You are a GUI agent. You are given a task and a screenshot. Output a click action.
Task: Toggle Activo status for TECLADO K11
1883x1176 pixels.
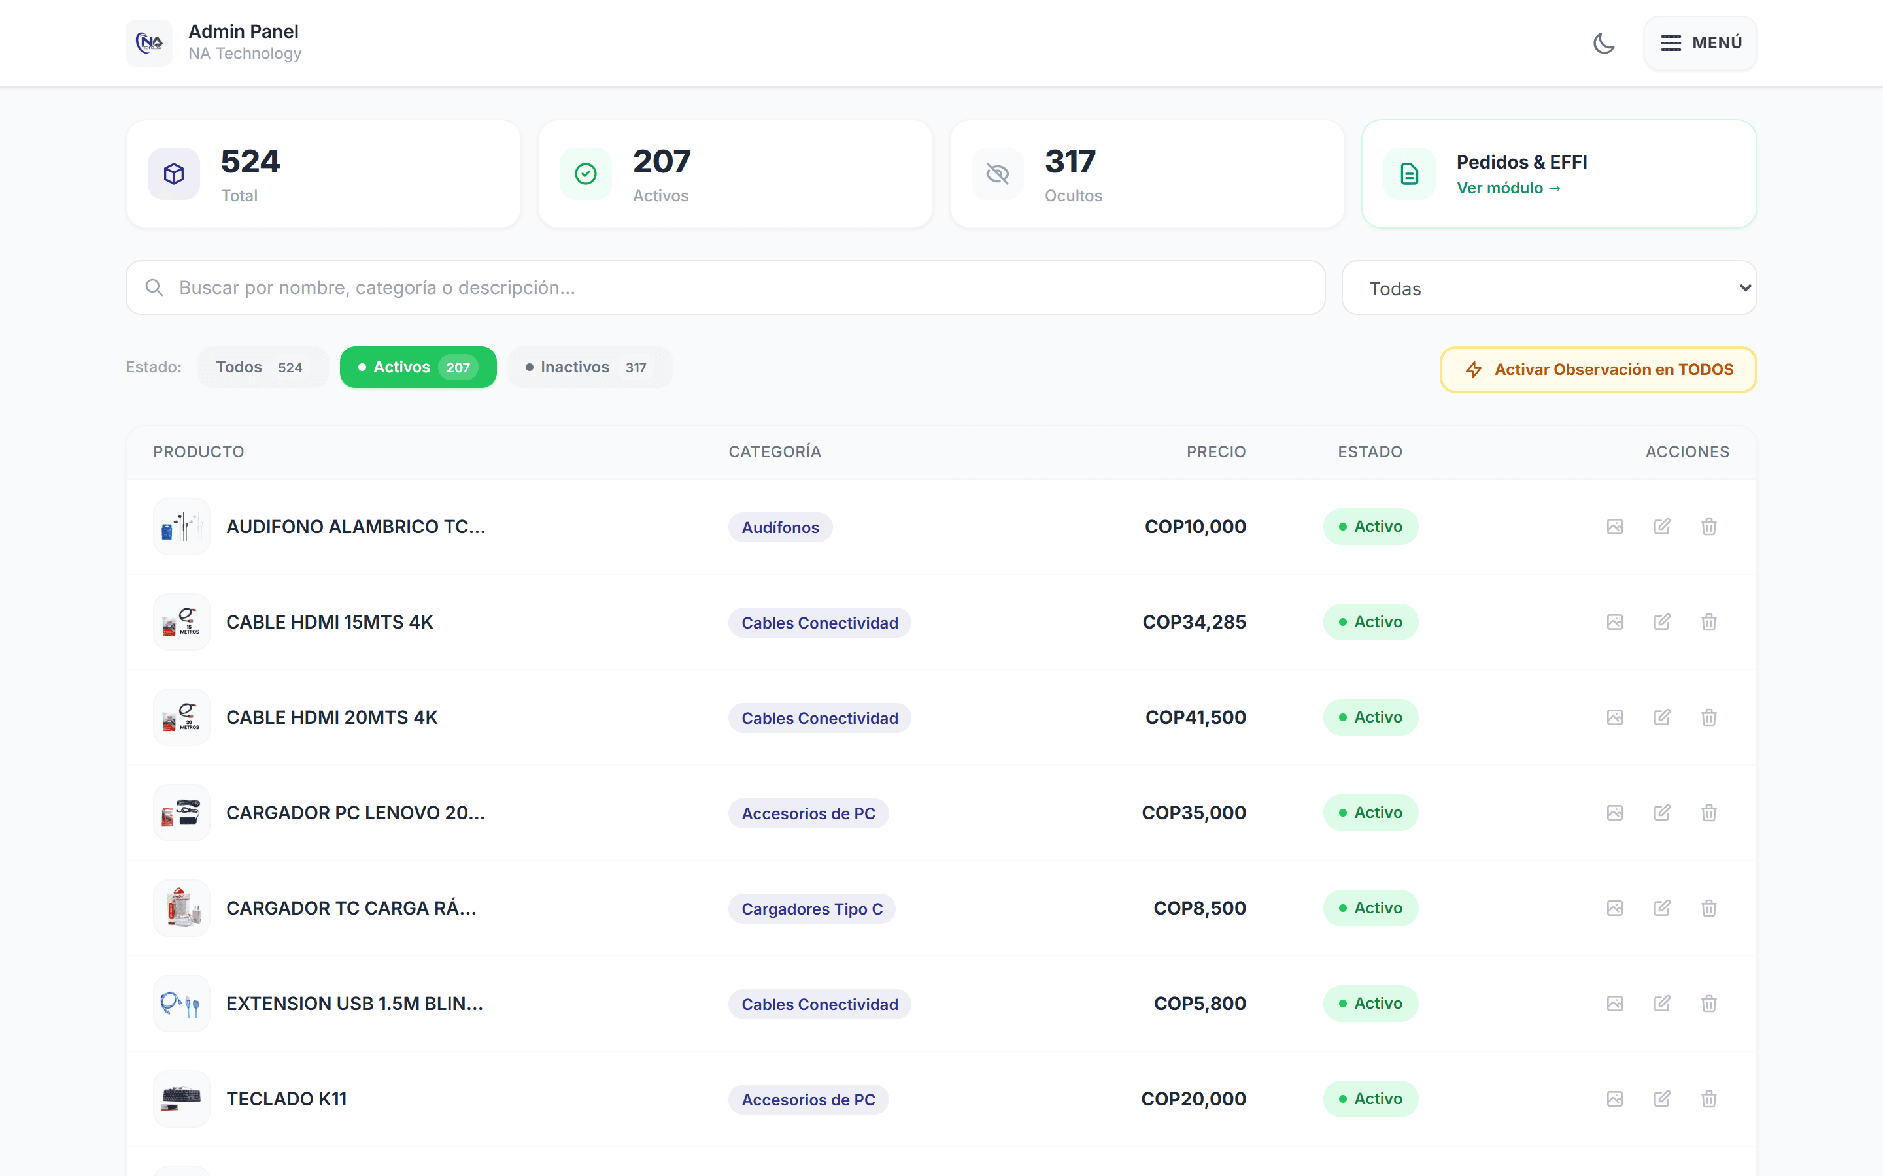pos(1370,1099)
